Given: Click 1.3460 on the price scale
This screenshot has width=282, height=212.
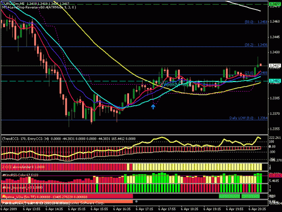Looking at the screenshot, I should pos(275,22).
